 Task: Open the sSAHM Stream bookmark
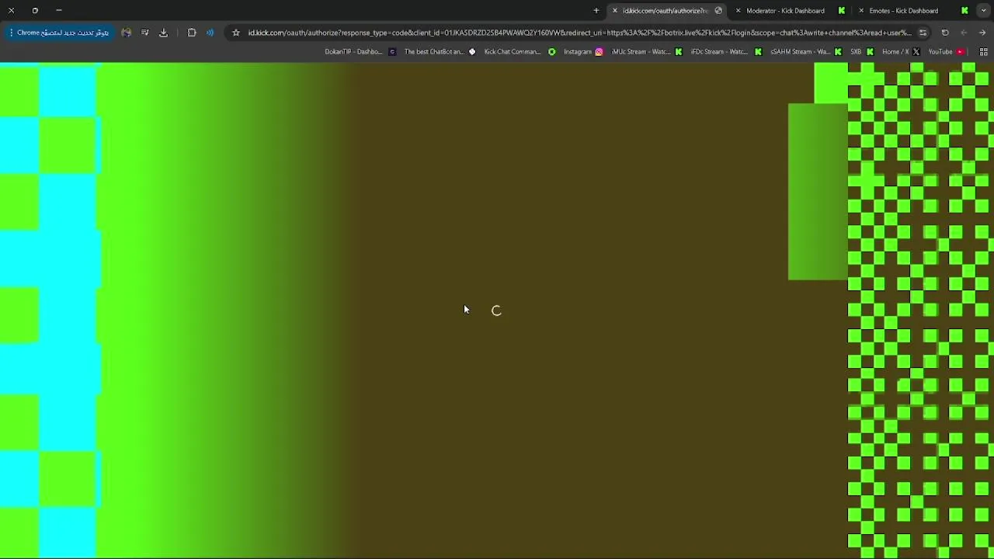(x=806, y=52)
